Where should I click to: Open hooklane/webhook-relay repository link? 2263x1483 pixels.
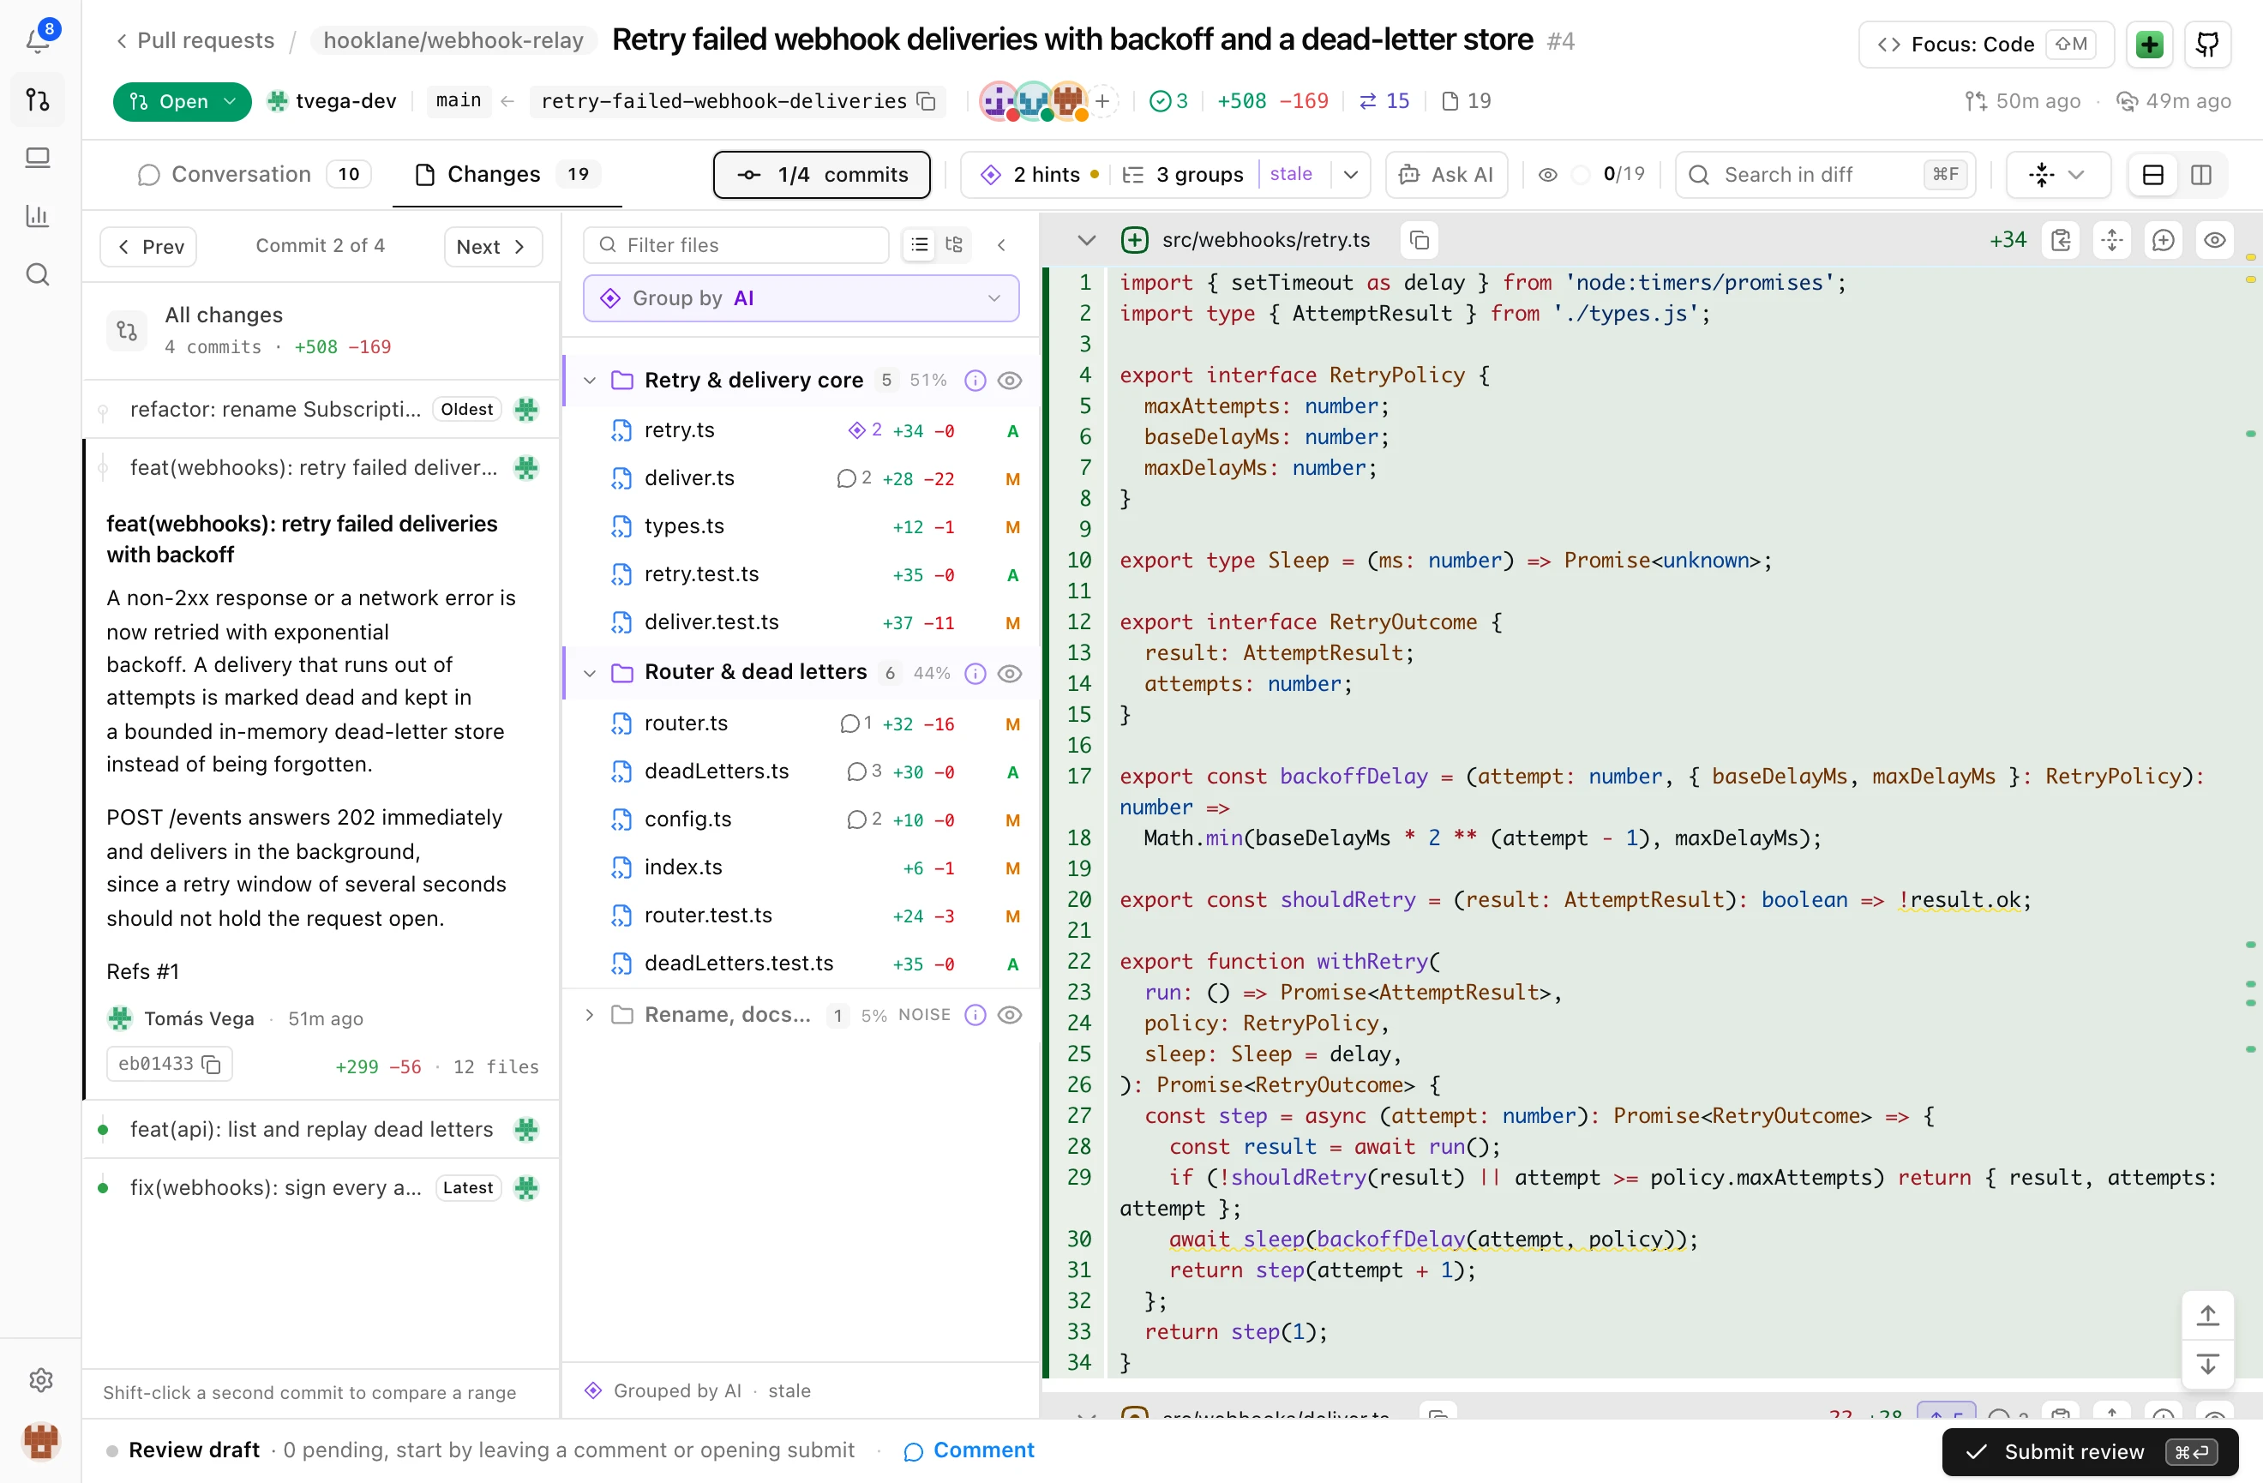(x=453, y=41)
